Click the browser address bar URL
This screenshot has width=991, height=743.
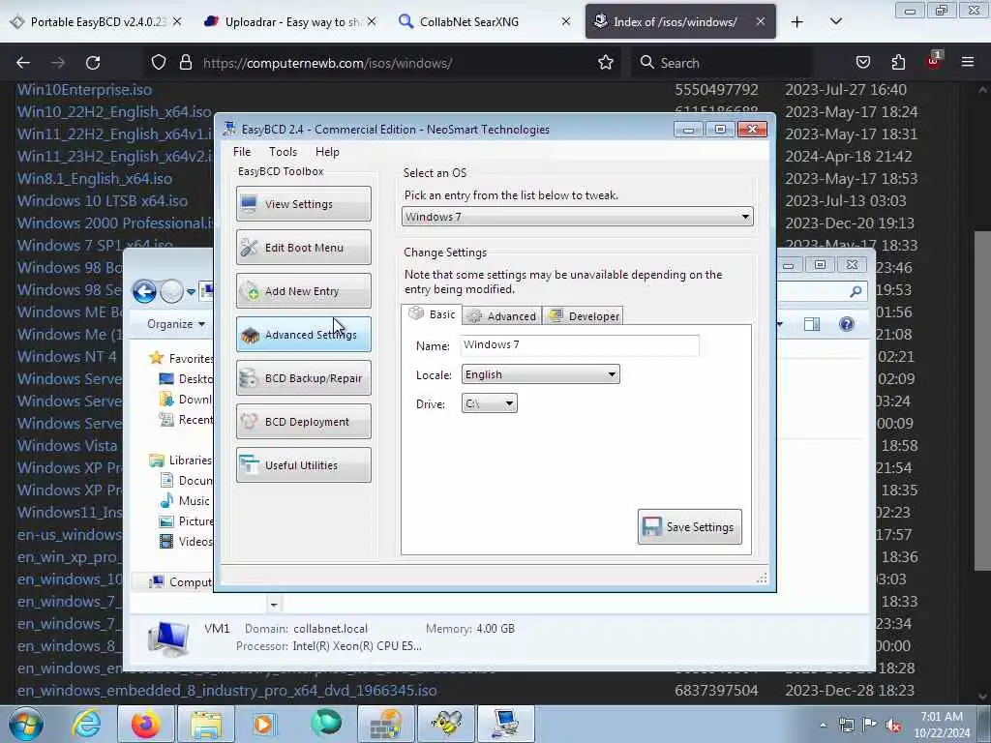[x=327, y=63]
